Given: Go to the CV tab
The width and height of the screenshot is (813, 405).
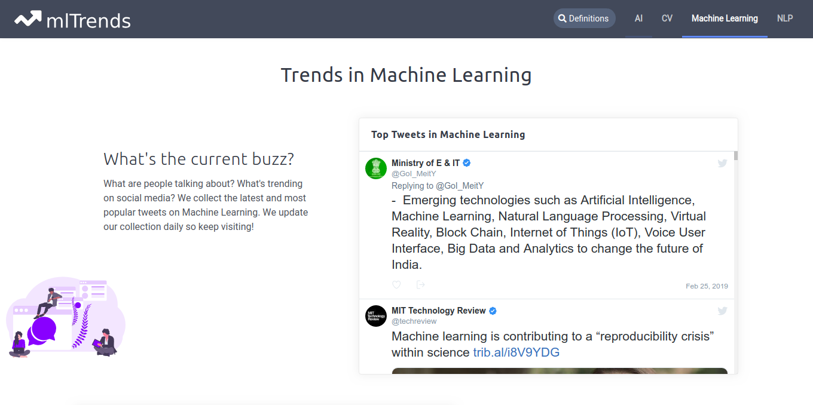Looking at the screenshot, I should tap(667, 19).
